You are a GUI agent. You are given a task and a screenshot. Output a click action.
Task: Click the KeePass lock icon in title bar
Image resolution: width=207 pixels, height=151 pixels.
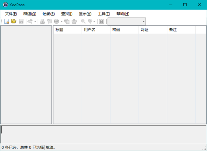coord(5,5)
